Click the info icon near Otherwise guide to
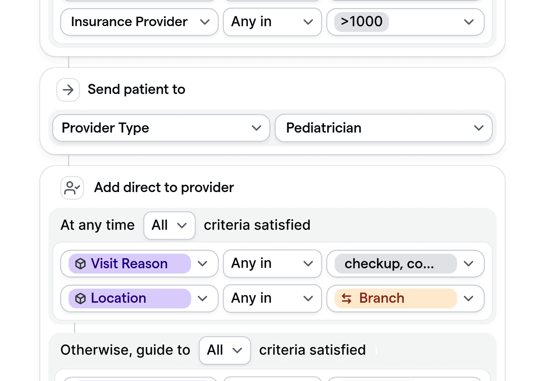 [376, 351]
